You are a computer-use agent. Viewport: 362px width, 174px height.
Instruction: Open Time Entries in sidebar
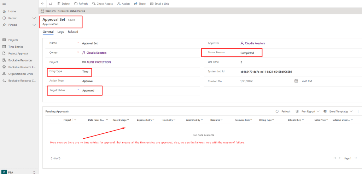16,47
